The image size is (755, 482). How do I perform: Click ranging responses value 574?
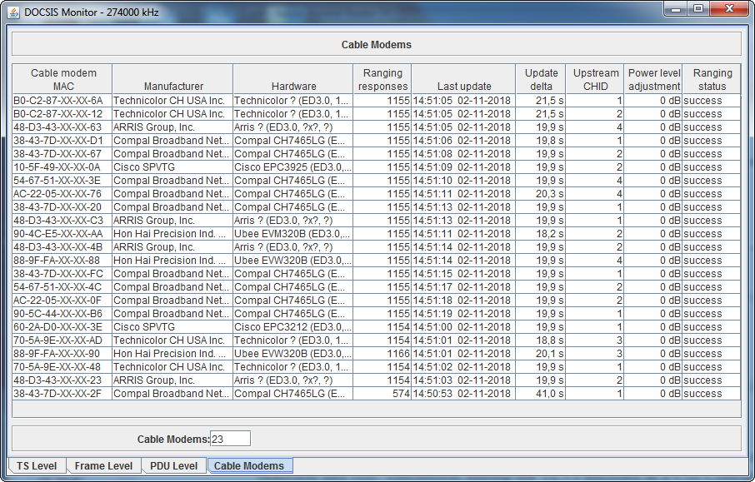point(382,394)
